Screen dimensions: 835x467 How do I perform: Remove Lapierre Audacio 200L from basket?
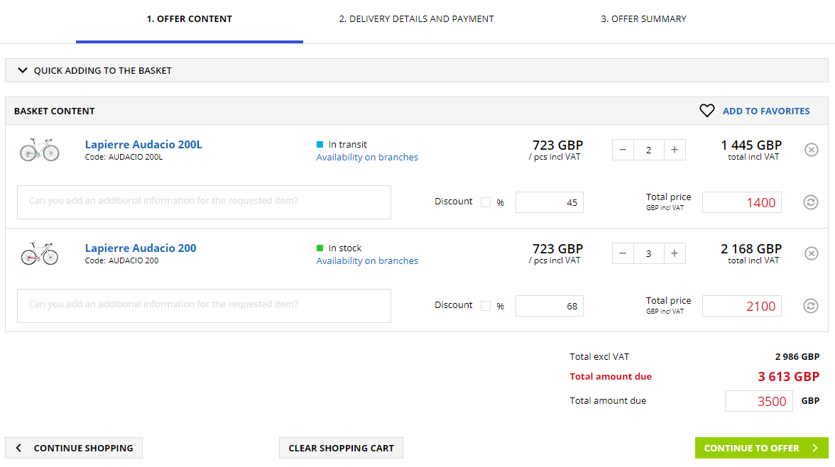tap(812, 150)
